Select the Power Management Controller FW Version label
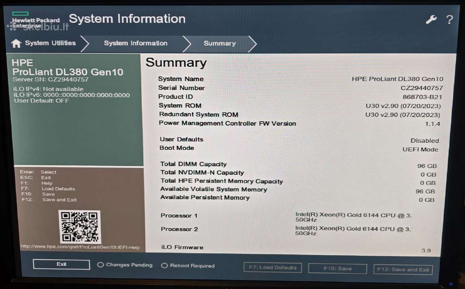This screenshot has height=289, width=465. click(x=227, y=123)
